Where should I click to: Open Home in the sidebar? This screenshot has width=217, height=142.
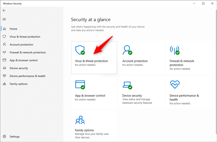click(13, 29)
